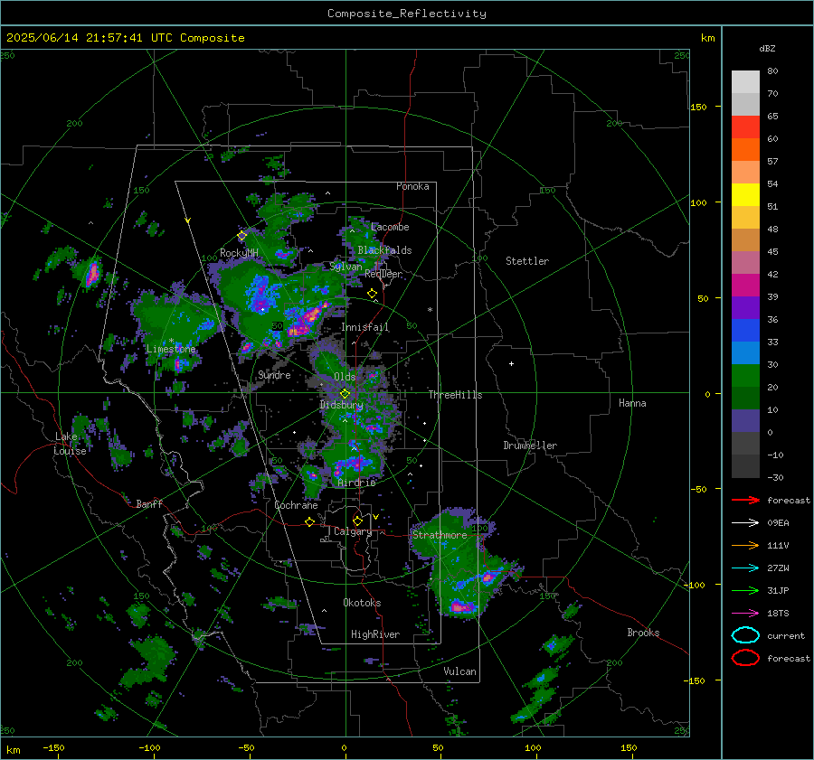Click the yellow diamond marker above RockyMH
This screenshot has width=814, height=760.
click(x=241, y=236)
